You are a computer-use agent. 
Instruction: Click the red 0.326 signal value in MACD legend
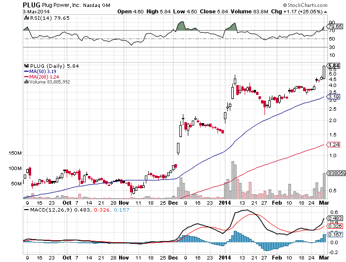click(x=102, y=210)
